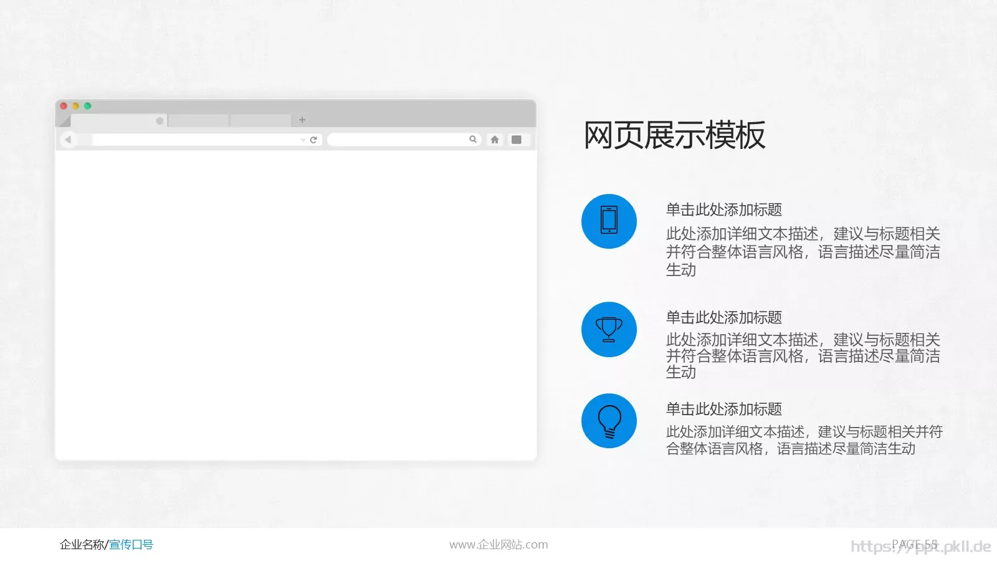Viewport: 997px width, 561px height.
Task: Select the first active browser tab
Action: pos(119,121)
